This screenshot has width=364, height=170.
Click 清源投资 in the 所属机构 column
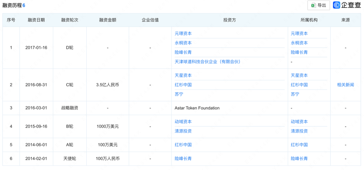pos(299,131)
